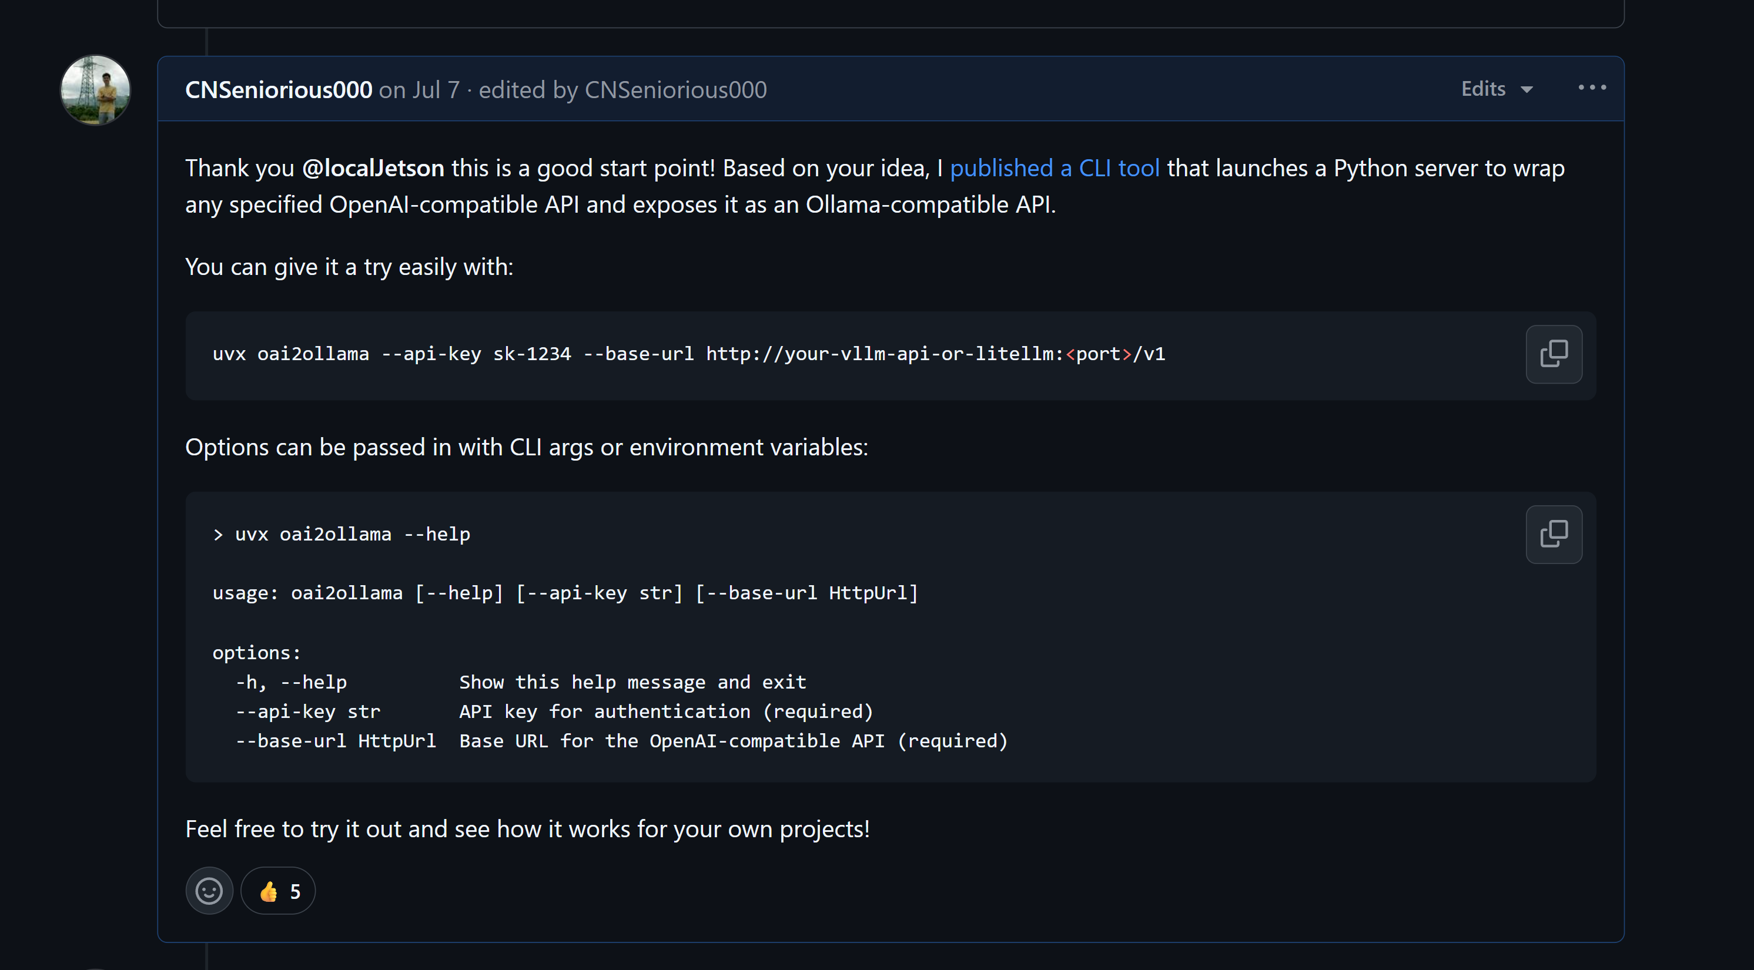Screen dimensions: 1754x970
Task: Click inside the sk-1234 base-url command line
Action: (688, 354)
